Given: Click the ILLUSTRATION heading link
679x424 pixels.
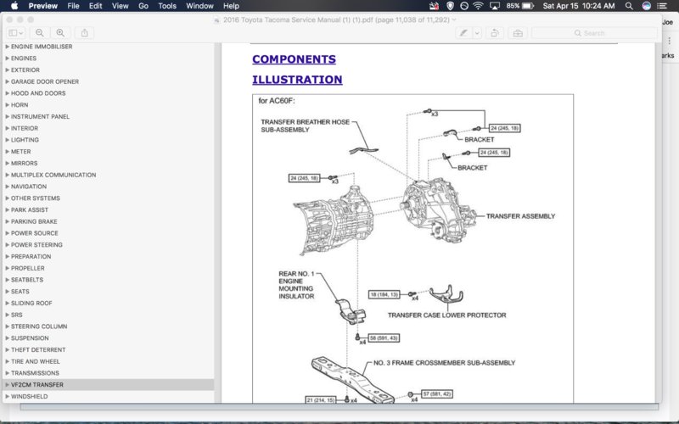Looking at the screenshot, I should point(297,80).
